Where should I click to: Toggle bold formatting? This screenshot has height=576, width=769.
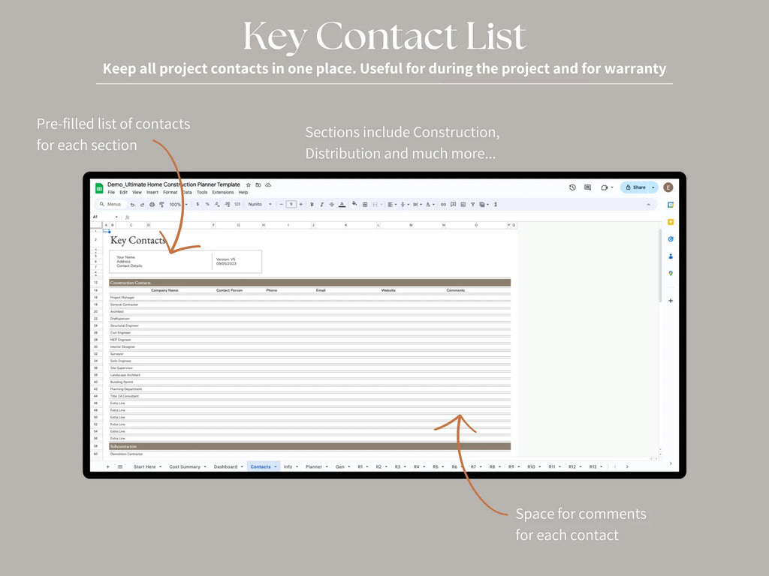coord(312,204)
